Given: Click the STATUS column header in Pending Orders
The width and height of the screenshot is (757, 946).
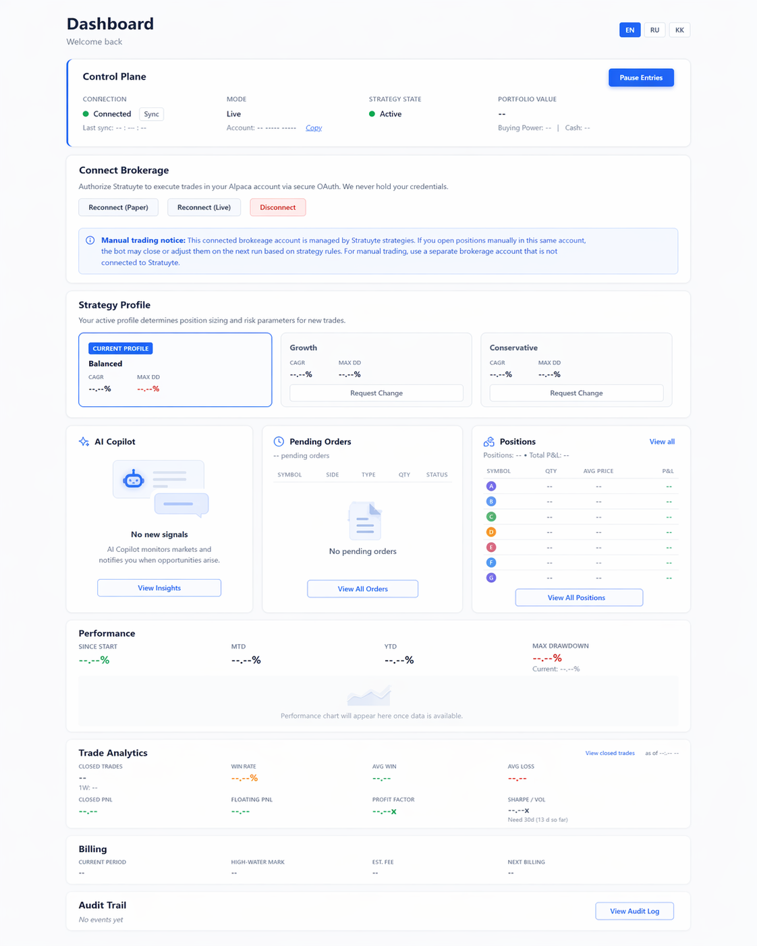Looking at the screenshot, I should pos(437,475).
